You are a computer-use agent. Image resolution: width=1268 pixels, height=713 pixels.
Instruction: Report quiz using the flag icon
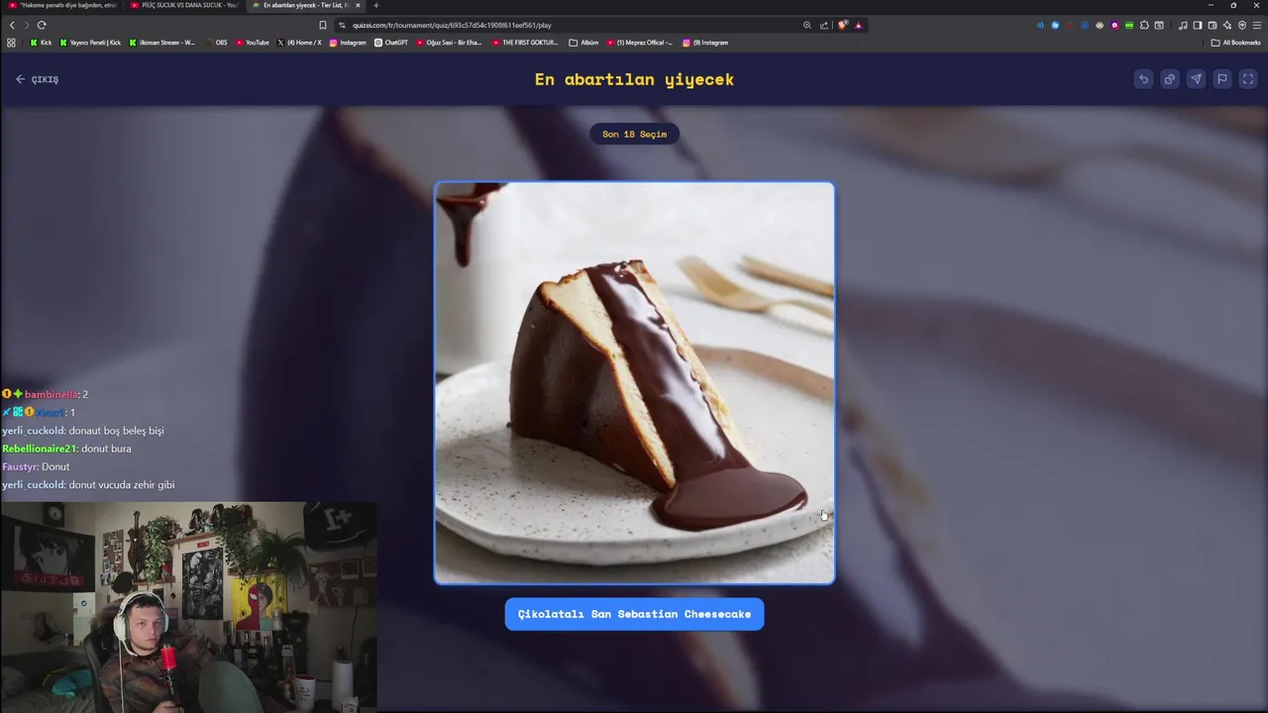coord(1222,79)
